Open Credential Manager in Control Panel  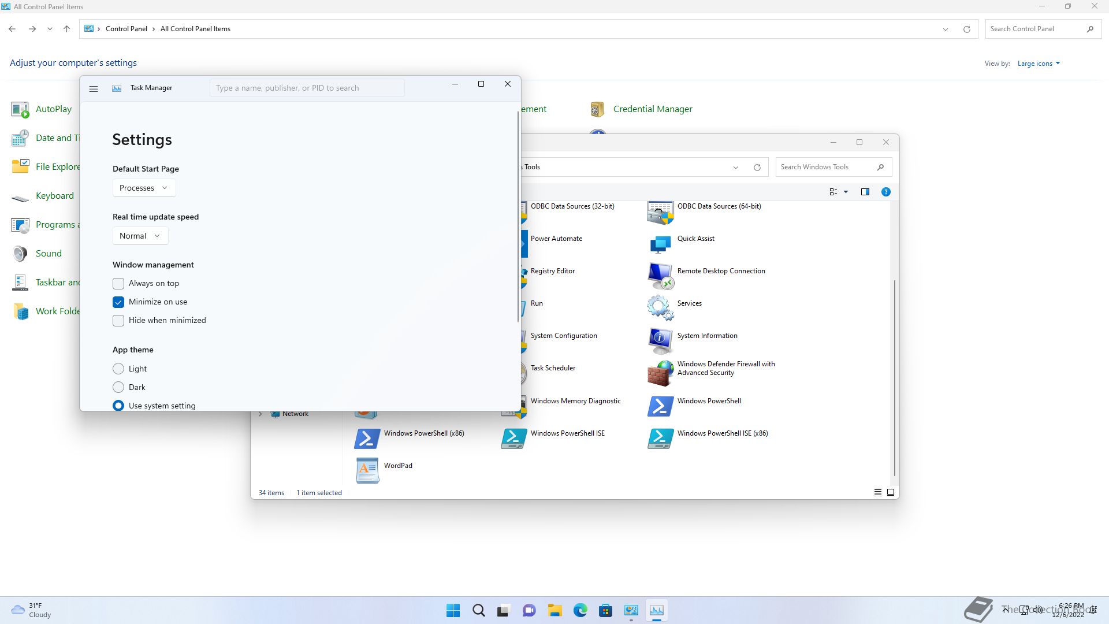coord(652,109)
